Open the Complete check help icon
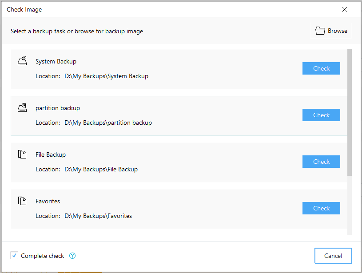Image resolution: width=362 pixels, height=273 pixels. click(72, 256)
